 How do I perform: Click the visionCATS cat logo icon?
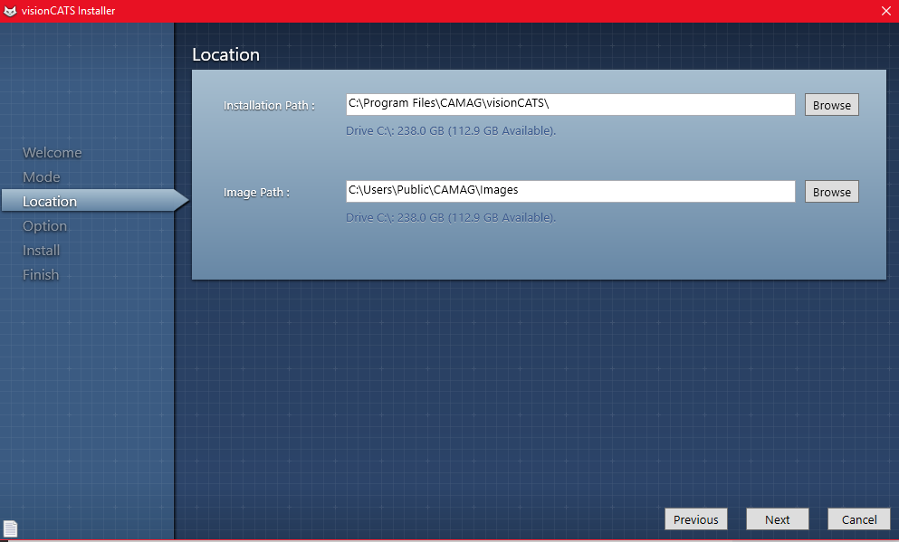[10, 11]
